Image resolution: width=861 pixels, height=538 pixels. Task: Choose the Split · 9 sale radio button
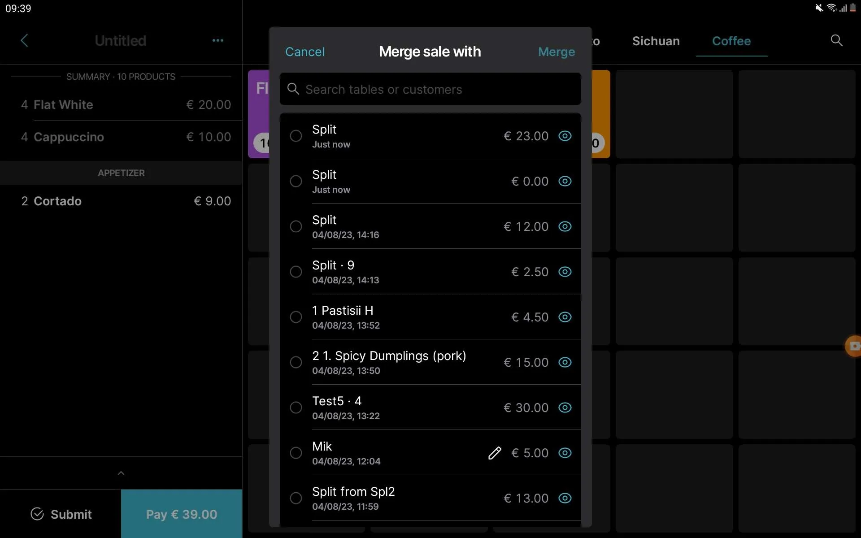click(296, 272)
